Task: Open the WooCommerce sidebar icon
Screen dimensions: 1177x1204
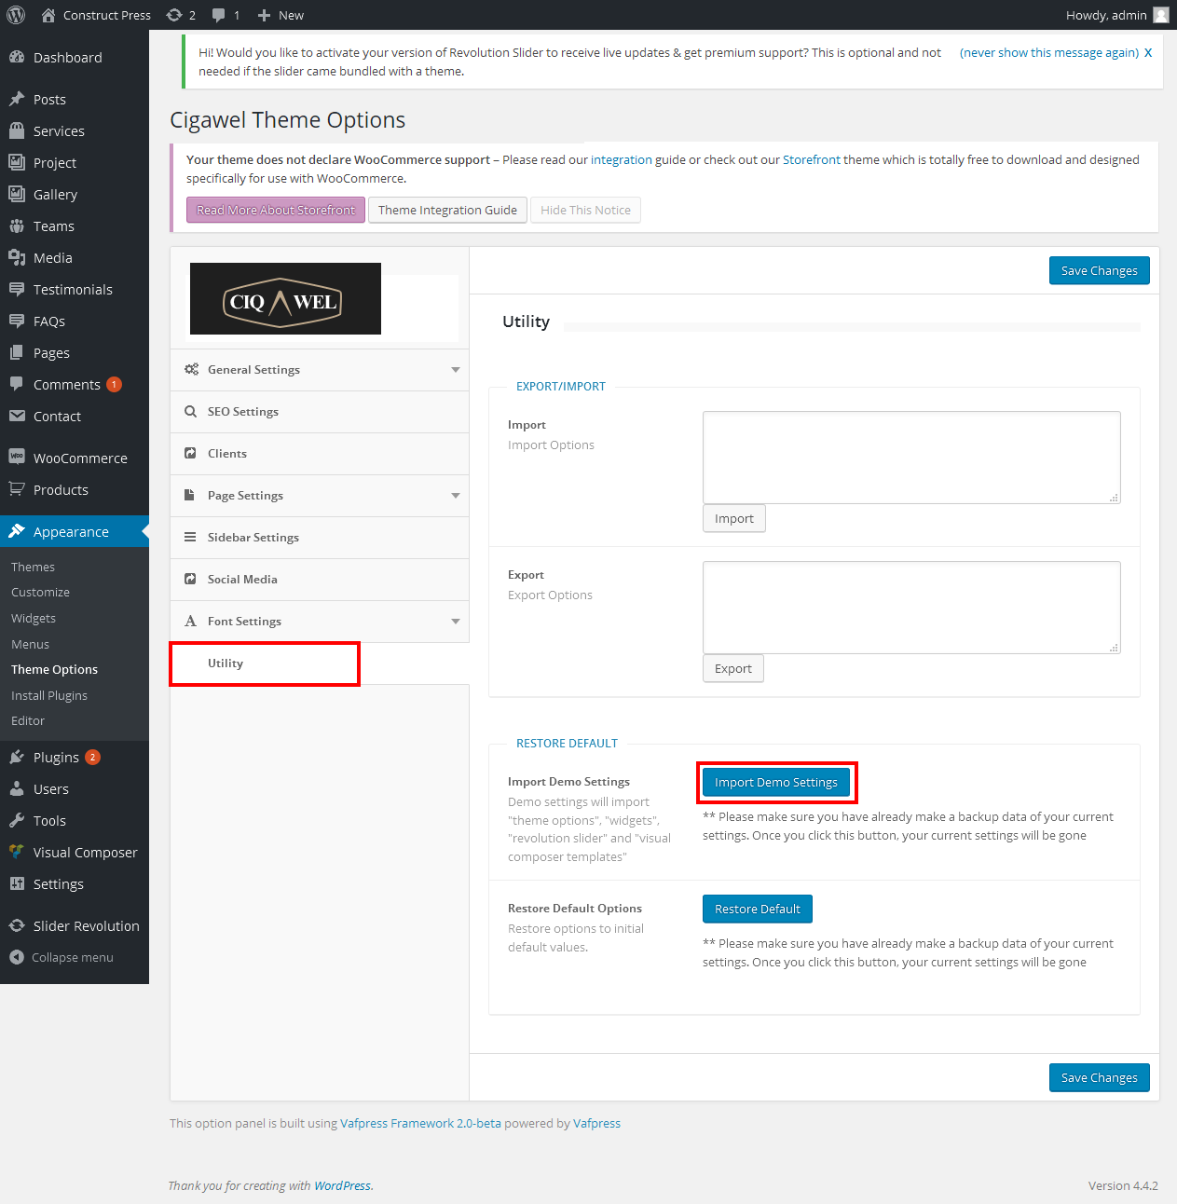Action: pos(17,458)
